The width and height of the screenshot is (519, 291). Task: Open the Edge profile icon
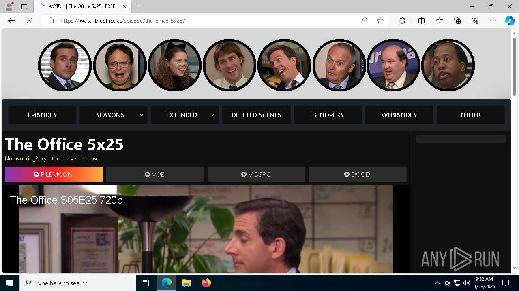[9, 6]
